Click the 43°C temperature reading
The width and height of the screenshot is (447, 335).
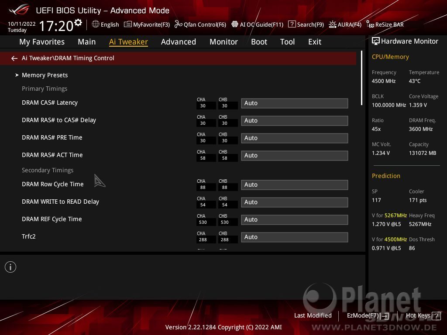[x=415, y=81]
